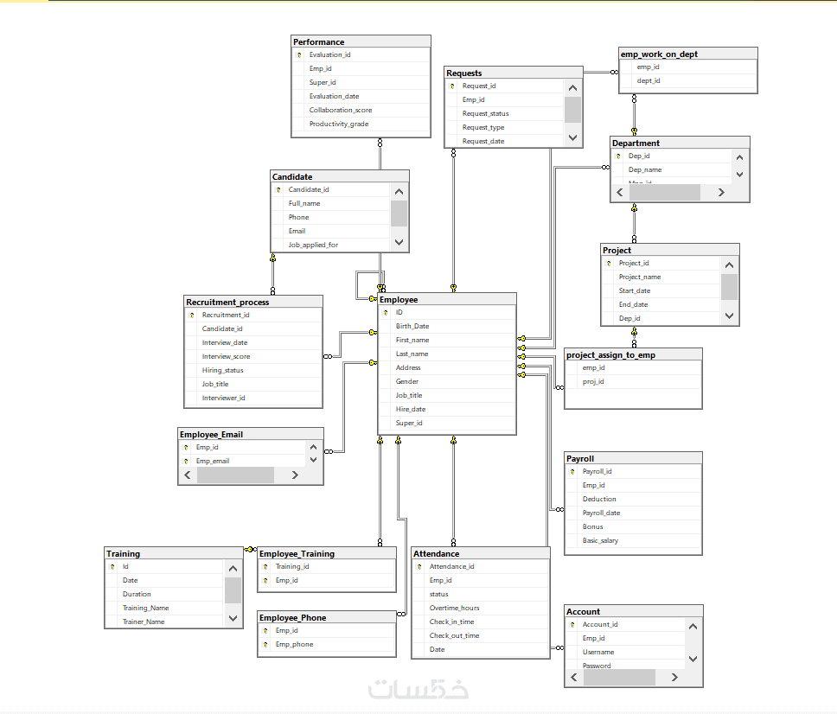Select the Employee table title bar

(x=447, y=299)
